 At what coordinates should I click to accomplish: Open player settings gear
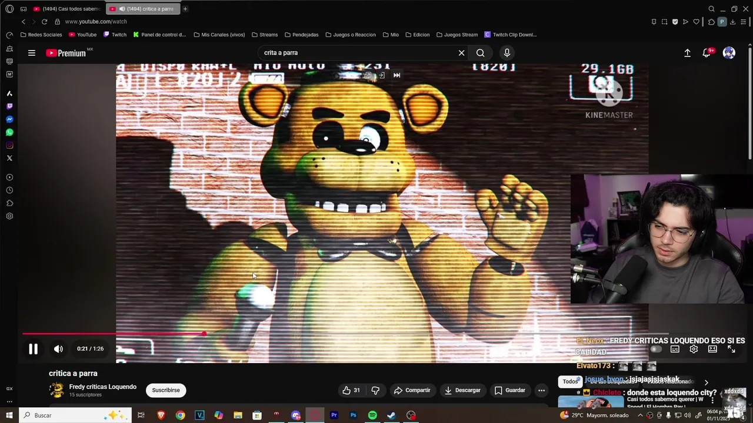(694, 349)
